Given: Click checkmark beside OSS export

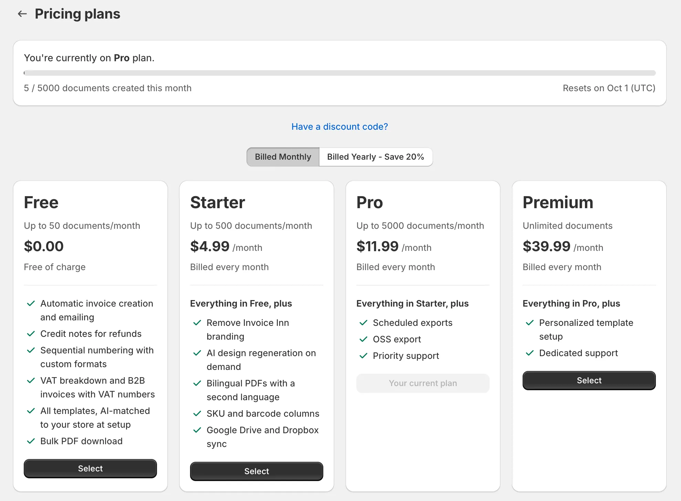Looking at the screenshot, I should (x=364, y=339).
